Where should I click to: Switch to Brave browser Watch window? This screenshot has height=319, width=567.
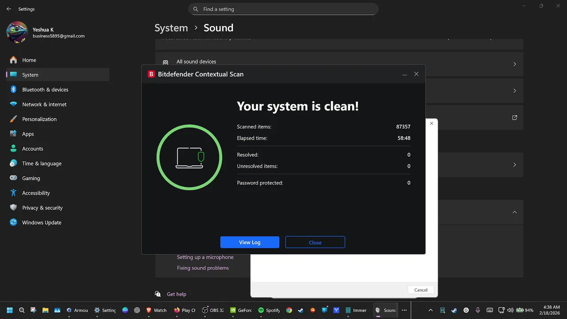click(x=156, y=310)
